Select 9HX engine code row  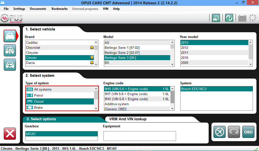coord(137,99)
